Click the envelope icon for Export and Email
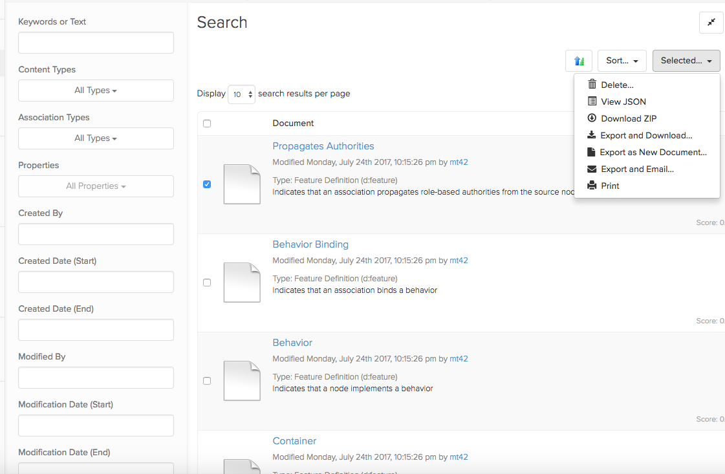This screenshot has height=474, width=725. (592, 169)
